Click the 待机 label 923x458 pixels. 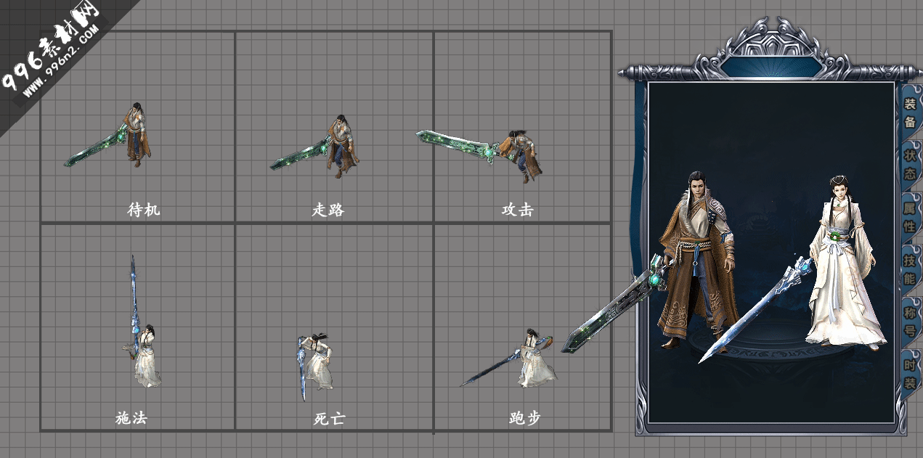(144, 210)
